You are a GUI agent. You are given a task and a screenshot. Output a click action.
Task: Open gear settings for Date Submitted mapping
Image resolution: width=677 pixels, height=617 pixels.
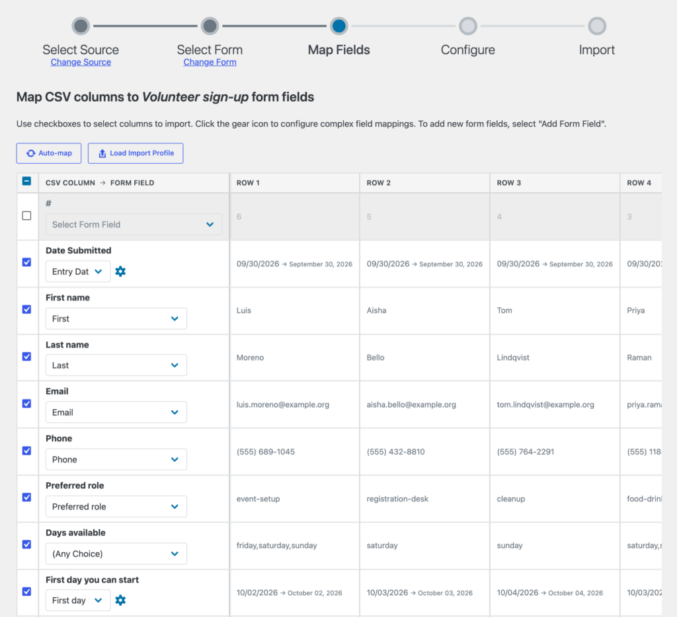click(x=120, y=272)
